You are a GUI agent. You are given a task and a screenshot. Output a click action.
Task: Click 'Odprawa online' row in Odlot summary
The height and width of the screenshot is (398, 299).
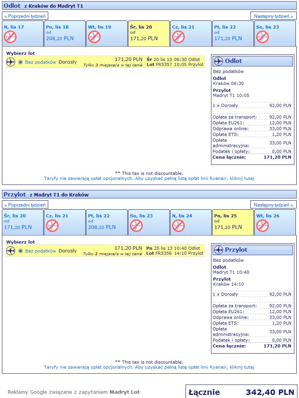(x=252, y=129)
